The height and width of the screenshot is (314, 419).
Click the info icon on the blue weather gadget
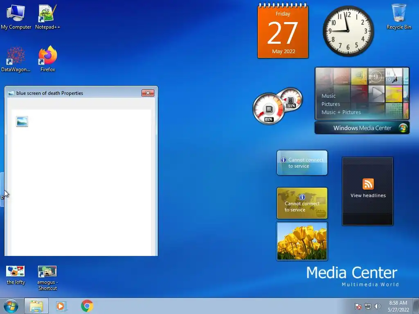point(283,160)
